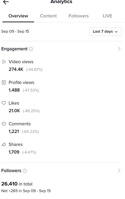Switch to the Content tab

(48, 16)
